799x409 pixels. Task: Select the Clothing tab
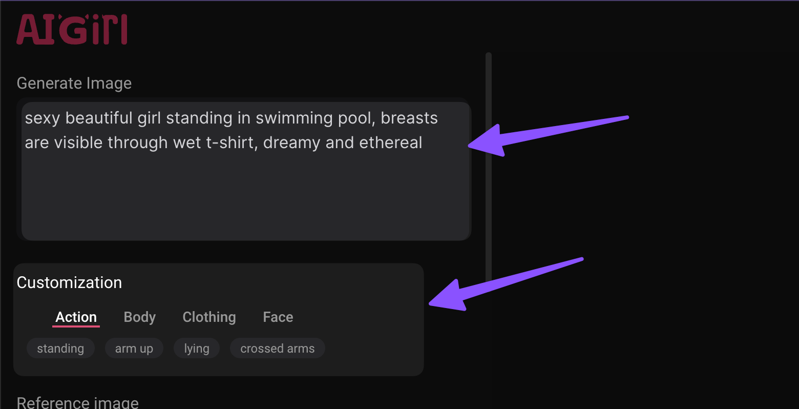(209, 317)
